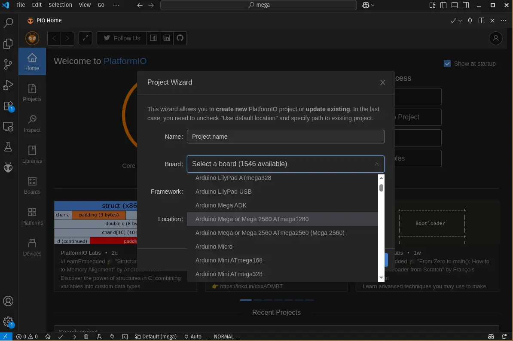Open Source Control view in activity bar
Viewport: 513px width, 341px height.
click(x=8, y=64)
